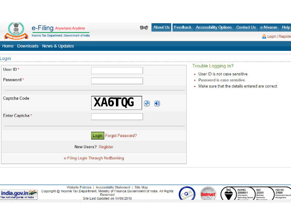Image resolution: width=291 pixels, height=218 pixels.
Task: Click the Enter Captcha text field
Action: [117, 116]
